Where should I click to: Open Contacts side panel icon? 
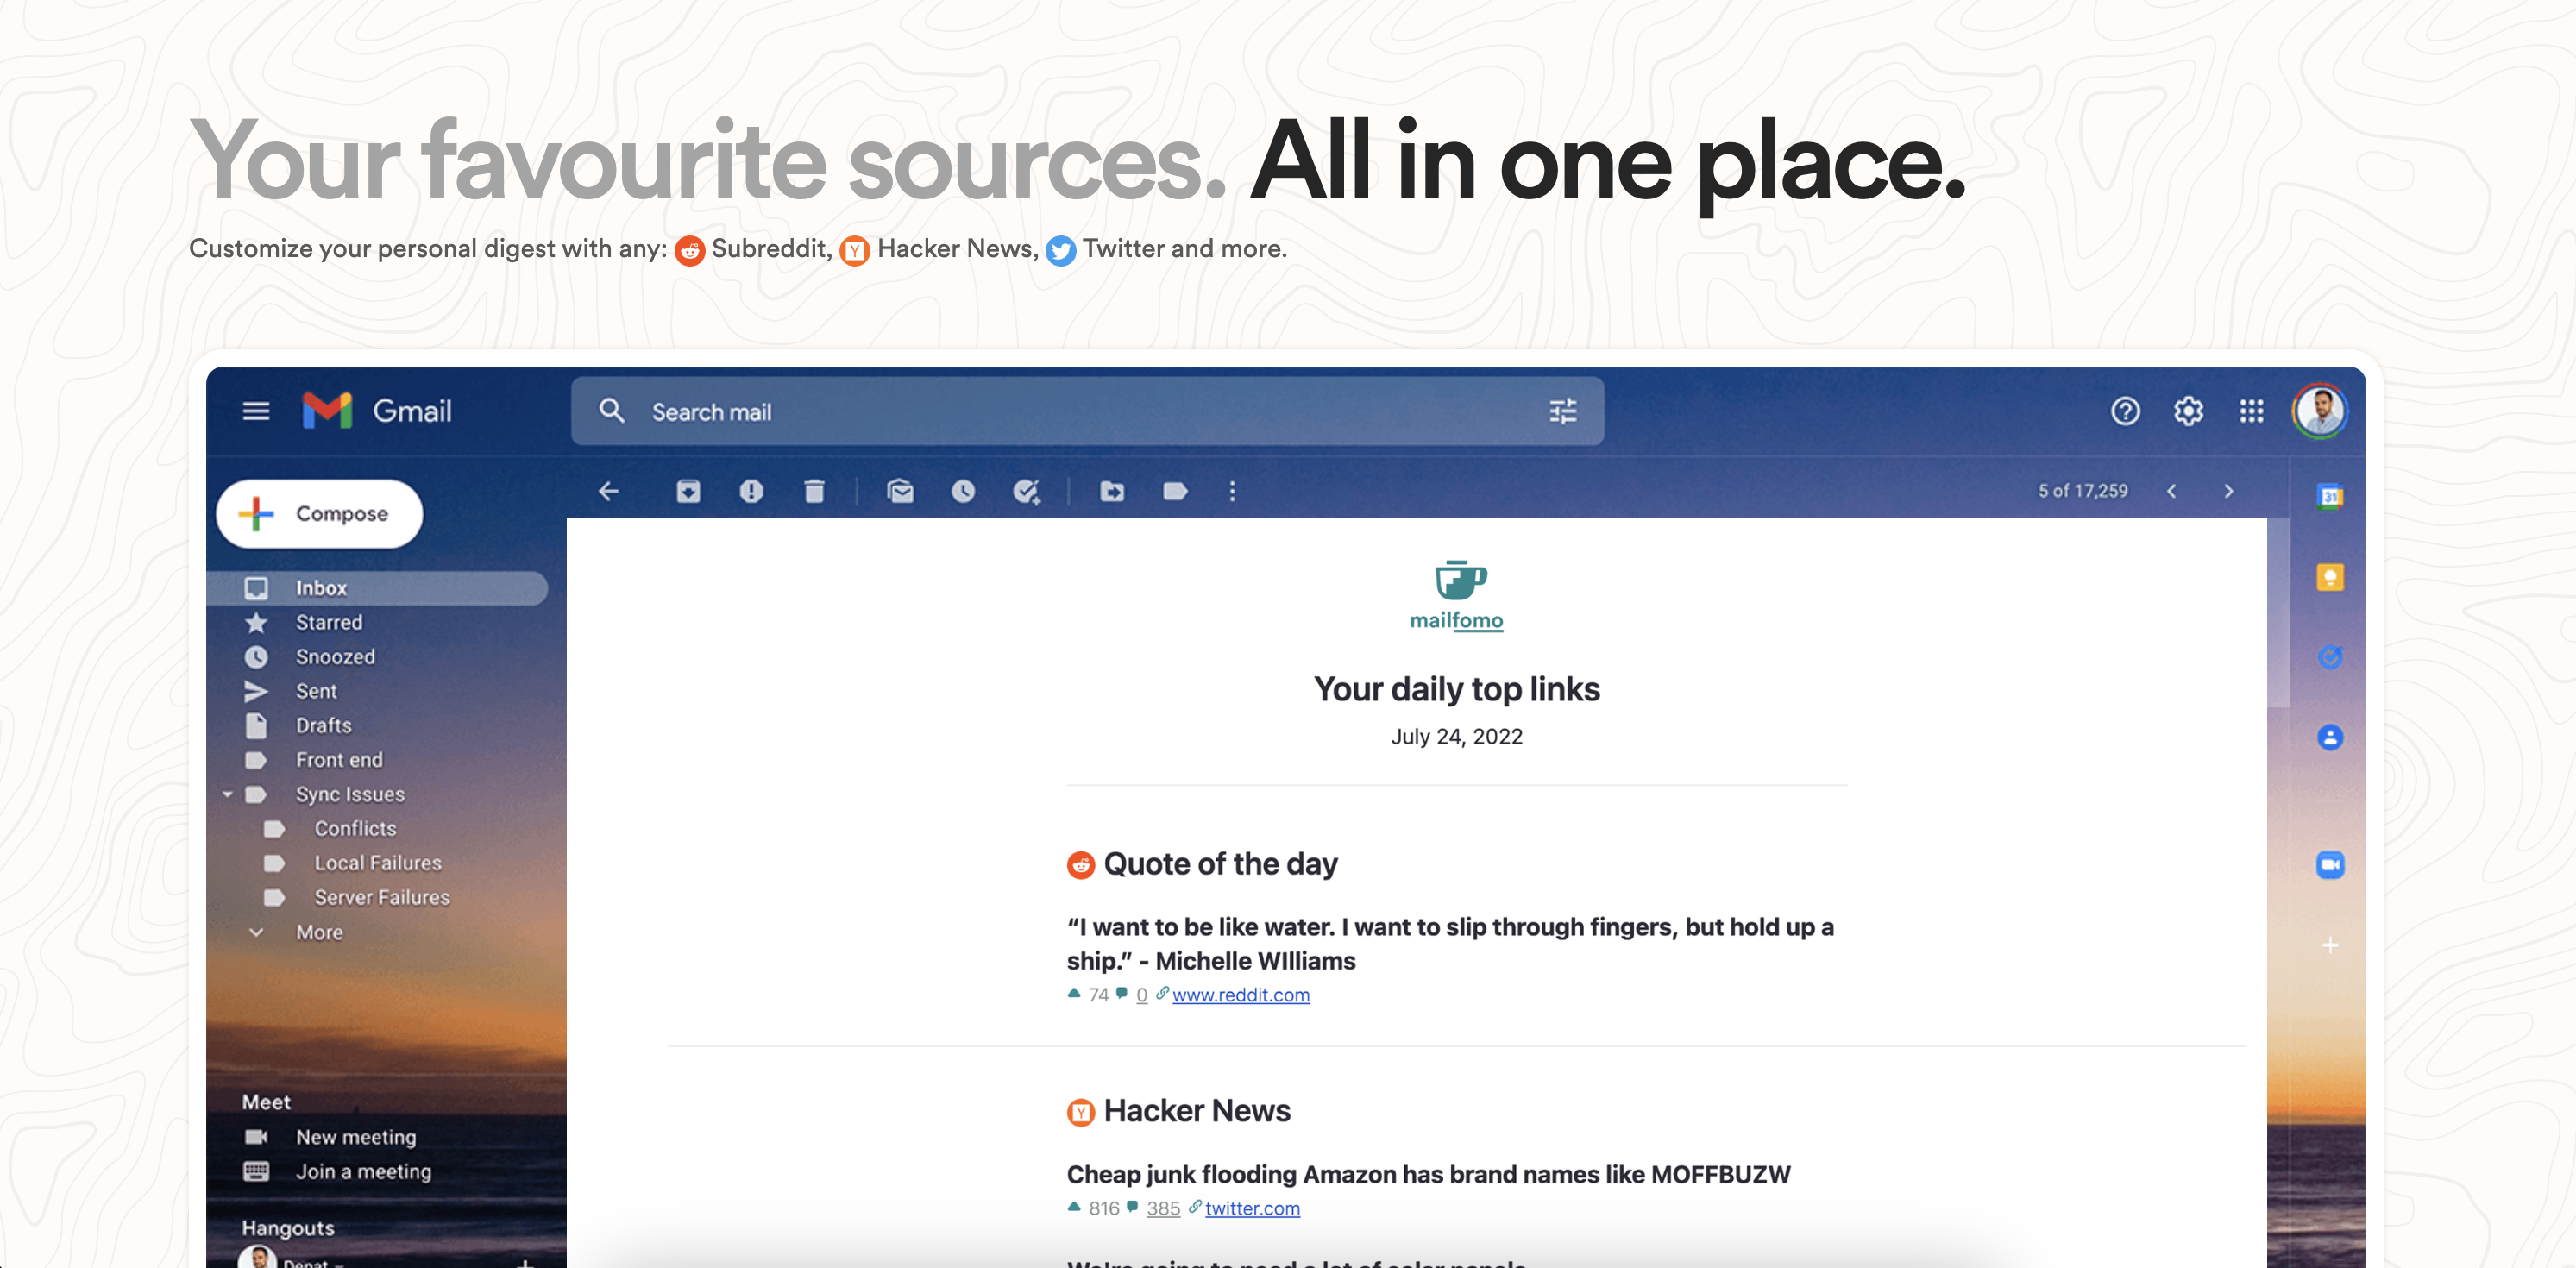[x=2330, y=738]
